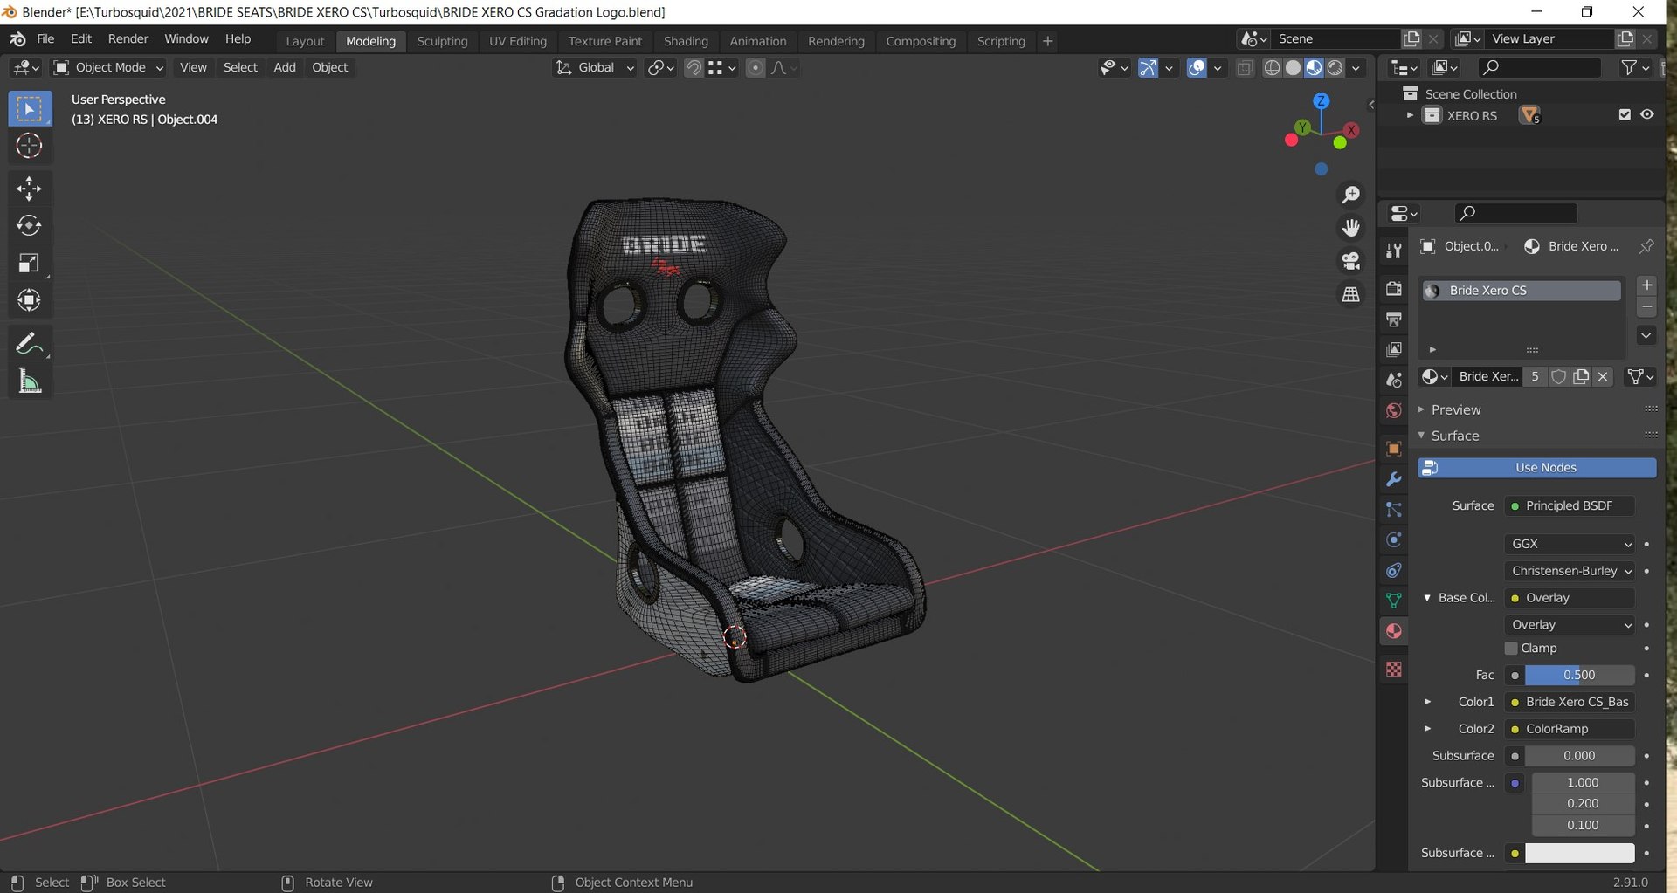
Task: Choose the Transform tool
Action: pos(29,301)
